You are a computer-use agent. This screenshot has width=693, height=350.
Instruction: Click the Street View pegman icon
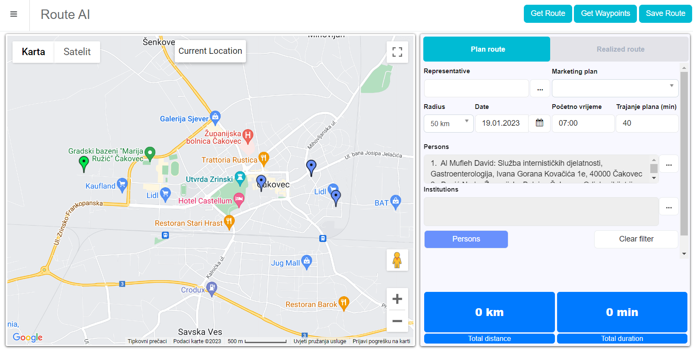tap(397, 260)
